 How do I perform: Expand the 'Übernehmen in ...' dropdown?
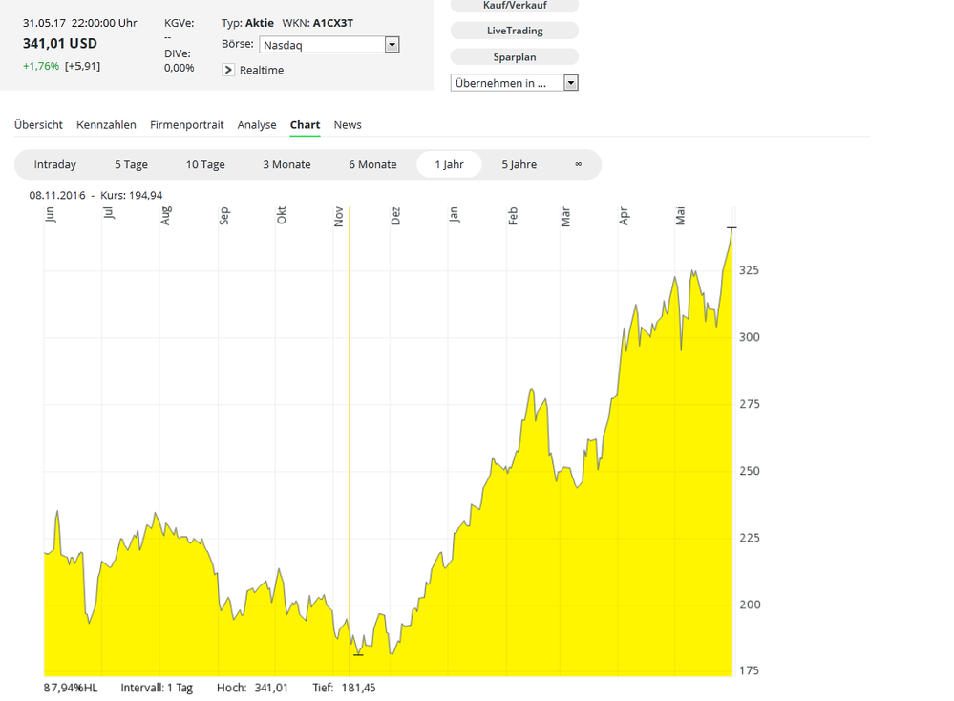[514, 83]
